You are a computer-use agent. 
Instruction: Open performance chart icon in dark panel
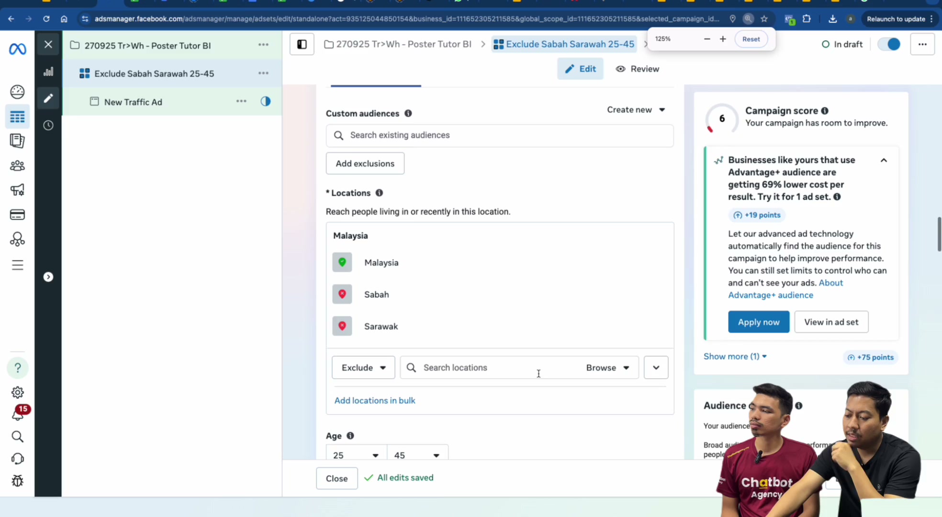[x=48, y=72]
